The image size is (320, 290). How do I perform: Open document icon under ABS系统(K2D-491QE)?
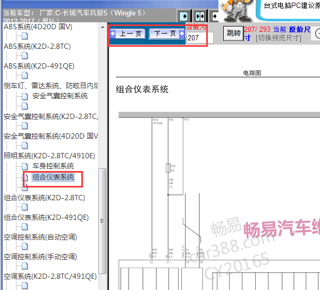point(25,75)
